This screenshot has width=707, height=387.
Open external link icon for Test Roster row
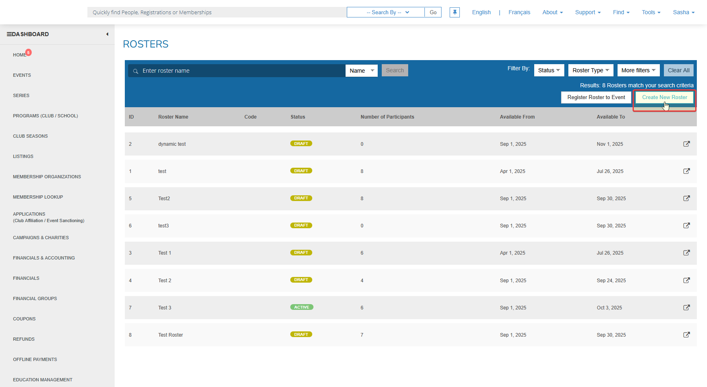(x=686, y=335)
